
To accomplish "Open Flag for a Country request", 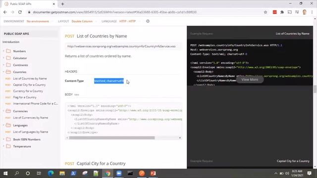I will pos(25,97).
